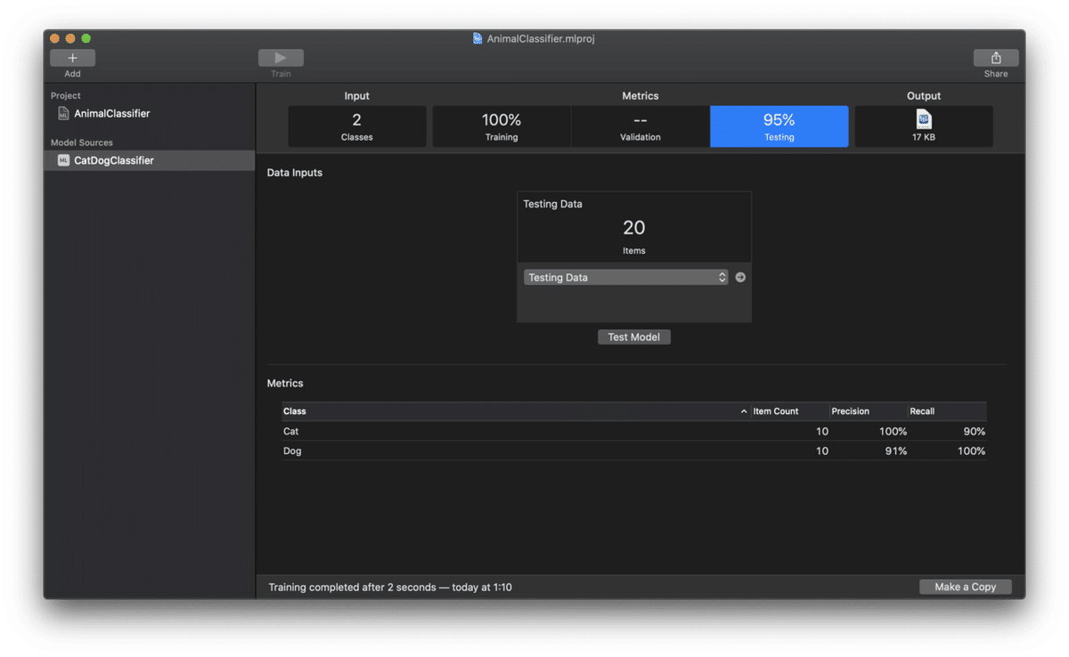Open the Testing Data dropdown
This screenshot has width=1069, height=657.
point(626,277)
